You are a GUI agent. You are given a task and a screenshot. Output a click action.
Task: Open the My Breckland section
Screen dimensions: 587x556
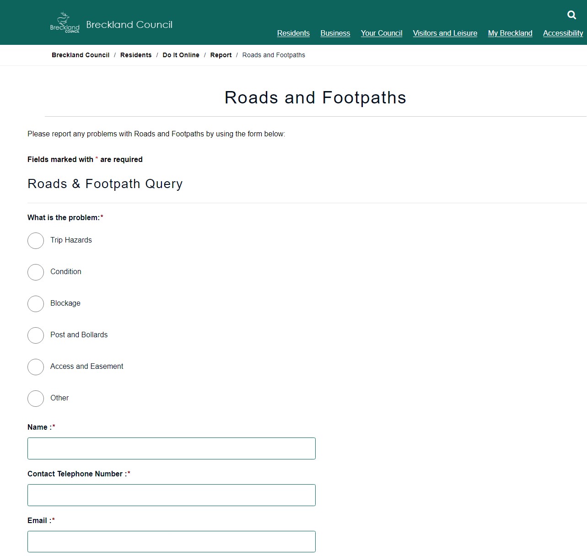pos(510,33)
